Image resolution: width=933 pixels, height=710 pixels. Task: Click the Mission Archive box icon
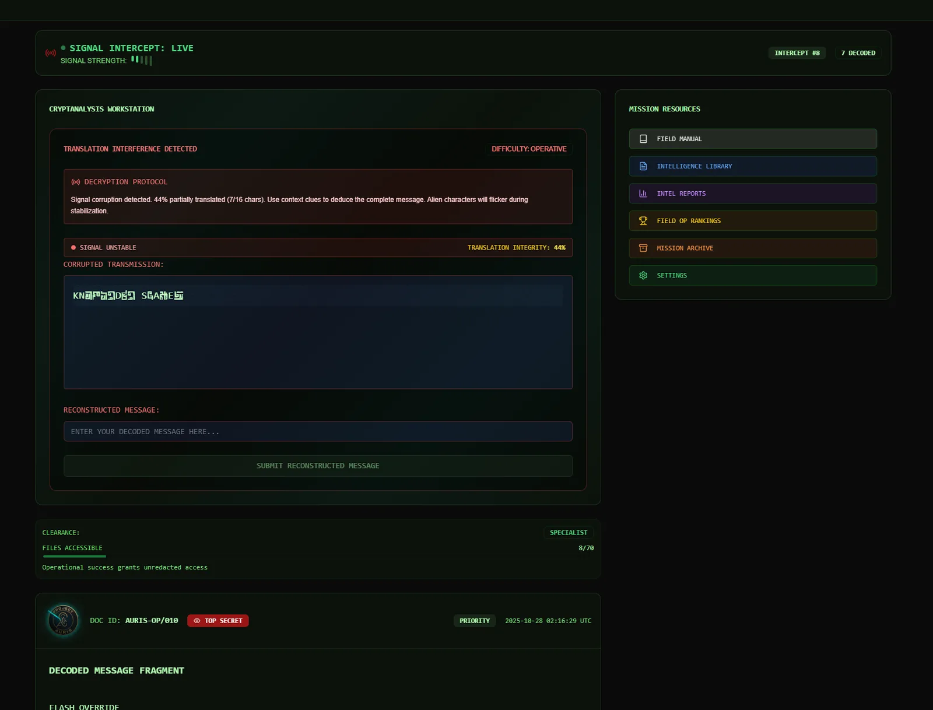pyautogui.click(x=643, y=248)
